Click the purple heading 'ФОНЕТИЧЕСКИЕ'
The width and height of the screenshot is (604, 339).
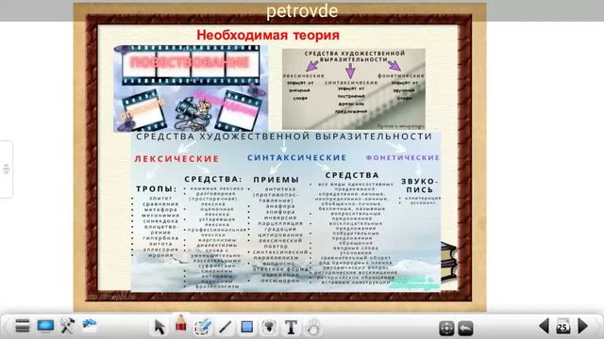403,157
